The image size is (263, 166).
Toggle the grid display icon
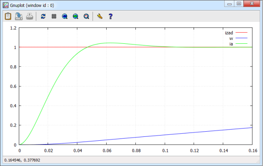(x=54, y=16)
